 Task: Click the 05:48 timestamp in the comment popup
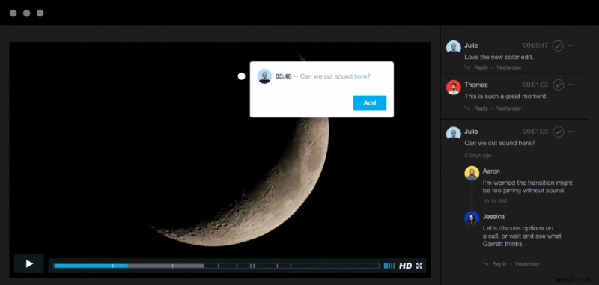(x=283, y=76)
